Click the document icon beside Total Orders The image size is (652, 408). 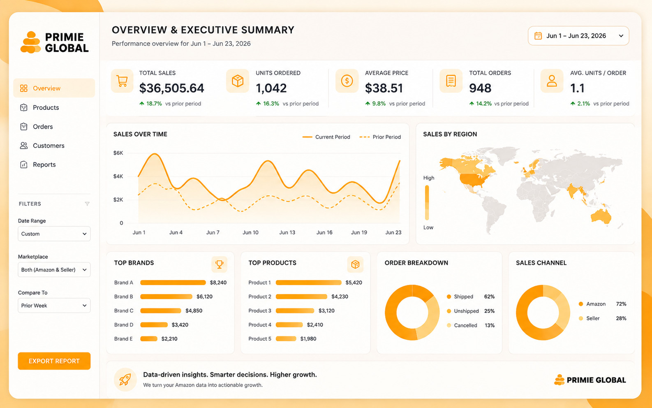click(x=451, y=81)
